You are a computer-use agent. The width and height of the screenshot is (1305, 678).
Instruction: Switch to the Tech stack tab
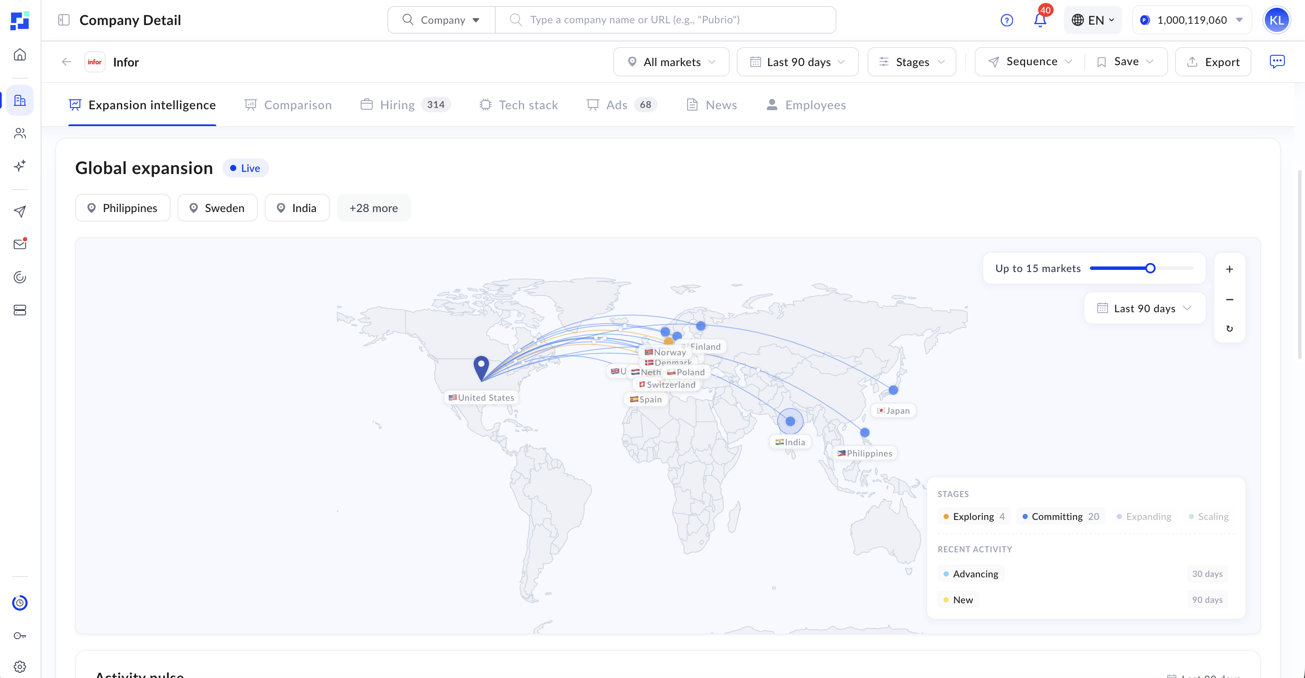point(518,105)
